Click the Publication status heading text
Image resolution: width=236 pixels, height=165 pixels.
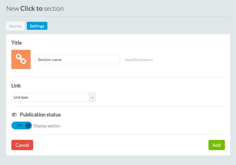[40, 115]
